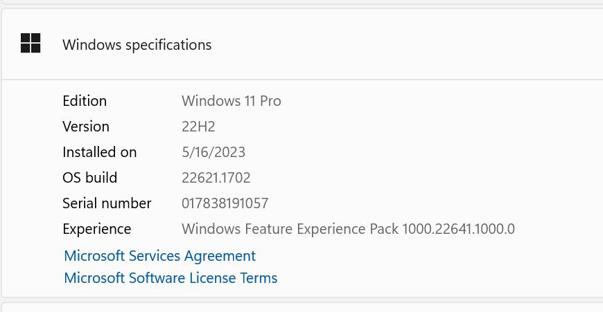Click the Windows Feature Experience Pack text
This screenshot has height=312, width=603.
tap(290, 229)
